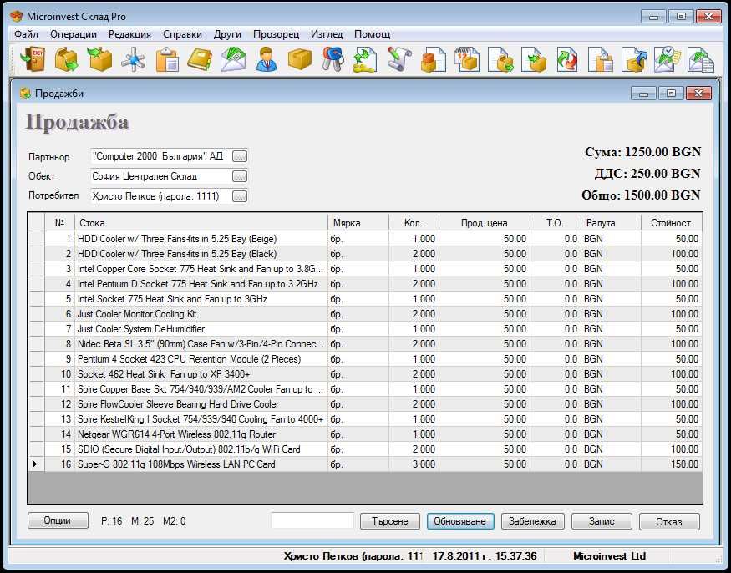Image resolution: width=731 pixels, height=573 pixels.
Task: Open the Потребител browse '...' button
Action: pyautogui.click(x=240, y=197)
